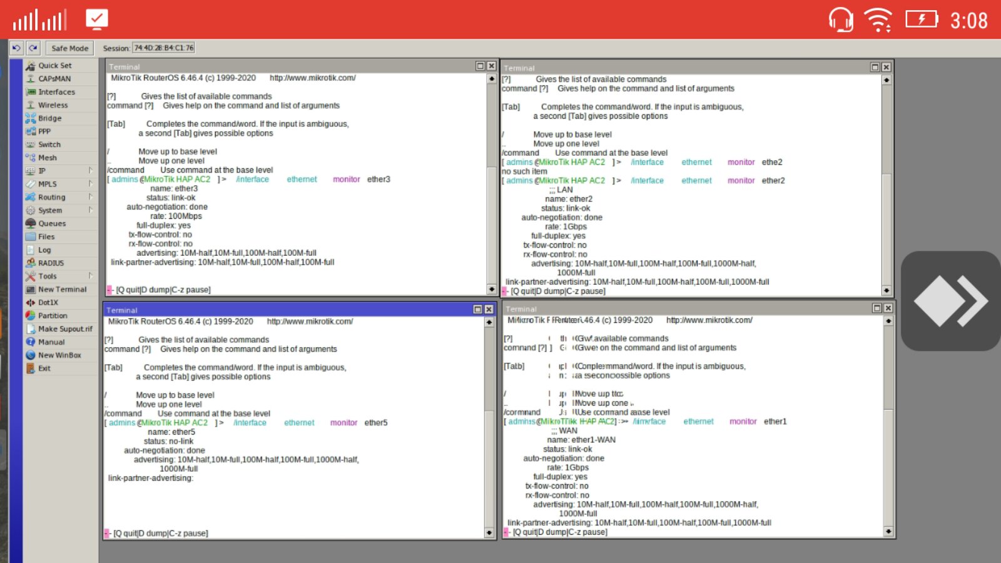Expand the IP submenu arrow
1001x563 pixels.
(91, 171)
